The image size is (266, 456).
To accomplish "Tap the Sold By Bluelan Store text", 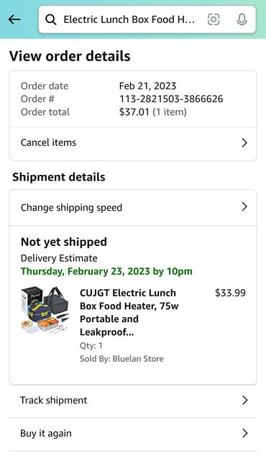I will tap(121, 359).
